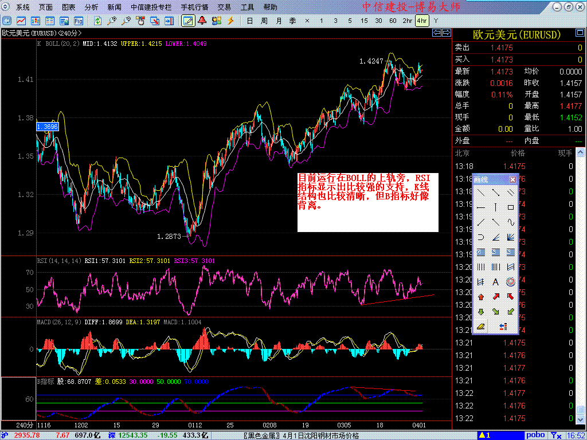Select the 4hr period button
This screenshot has width=587, height=440.
422,21
